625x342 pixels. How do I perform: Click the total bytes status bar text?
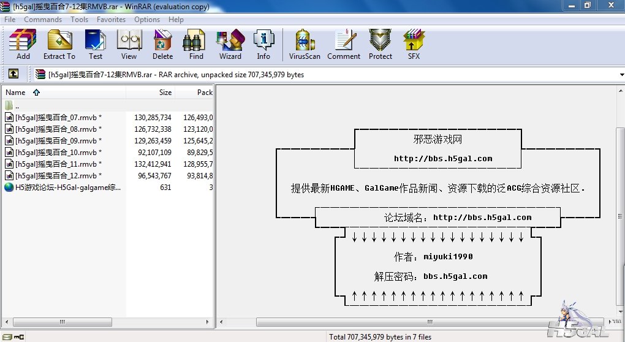[381, 337]
